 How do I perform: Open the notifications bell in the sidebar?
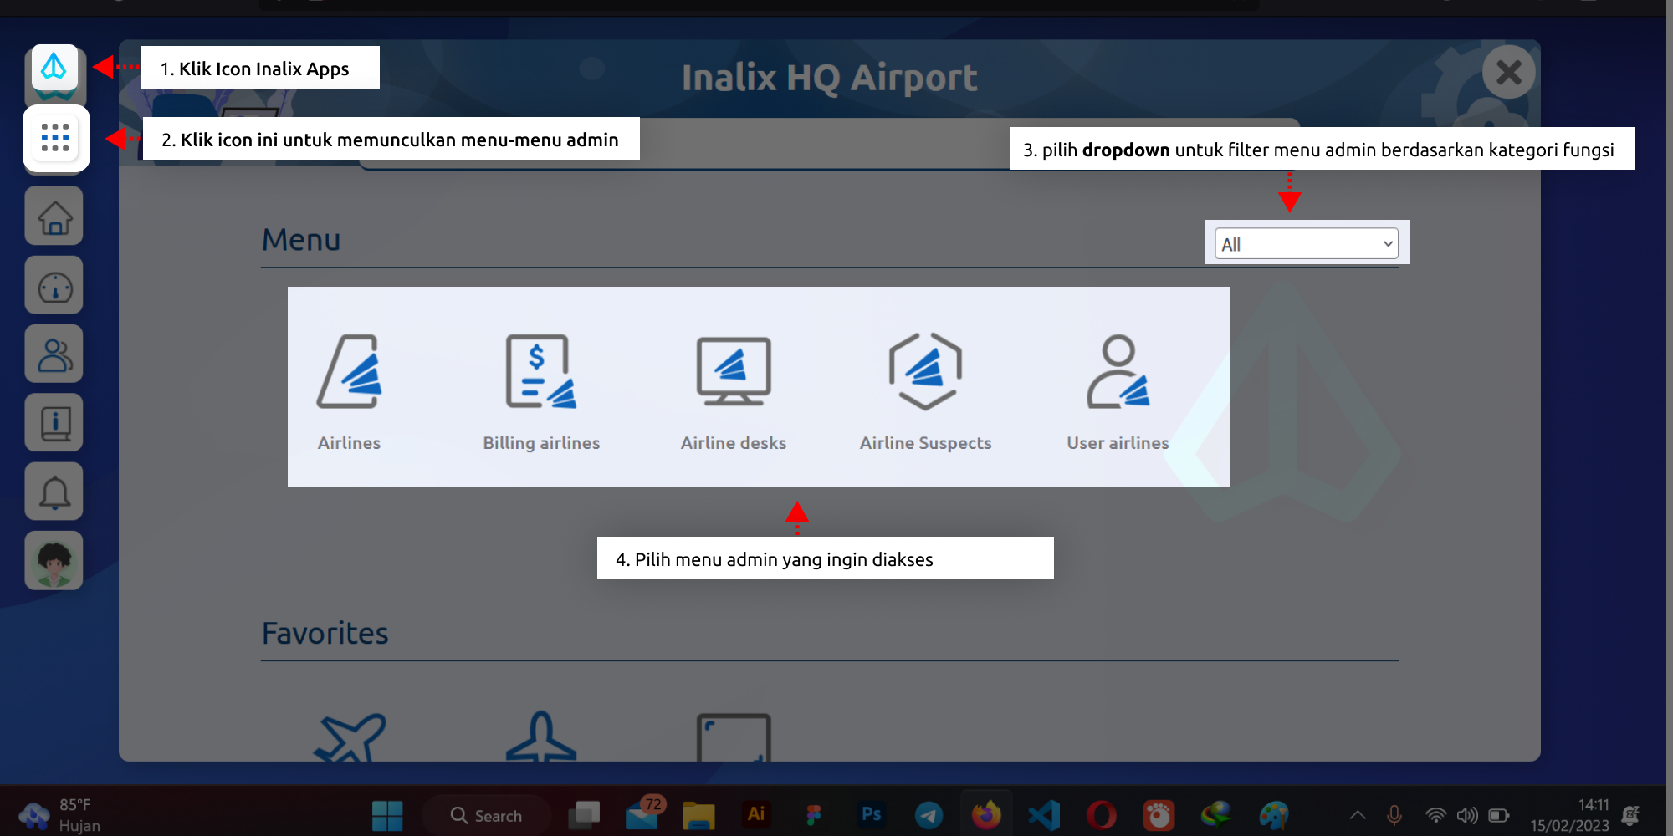point(54,491)
